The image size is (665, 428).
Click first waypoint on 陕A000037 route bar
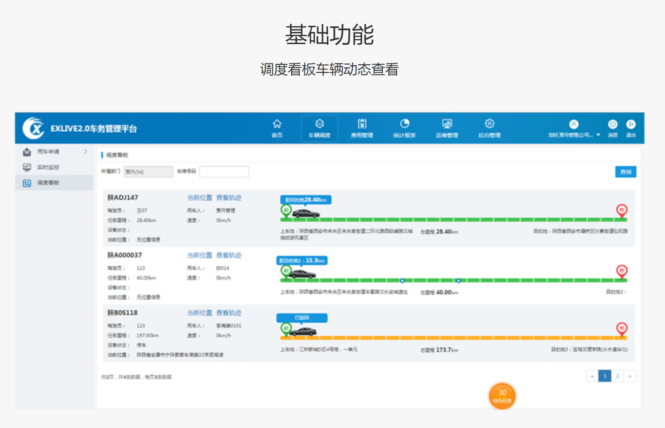coord(402,280)
